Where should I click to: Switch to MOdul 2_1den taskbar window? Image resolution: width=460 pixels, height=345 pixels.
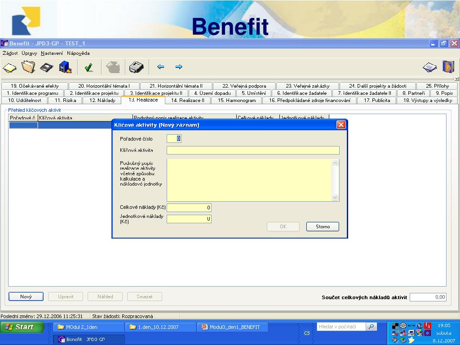coord(88,327)
